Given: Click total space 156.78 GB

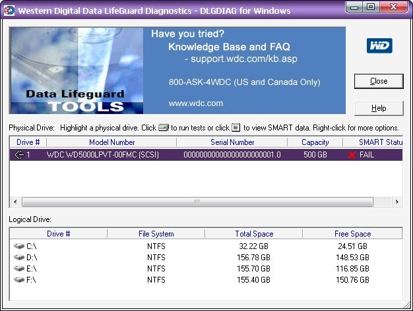Looking at the screenshot, I should pos(253,258).
